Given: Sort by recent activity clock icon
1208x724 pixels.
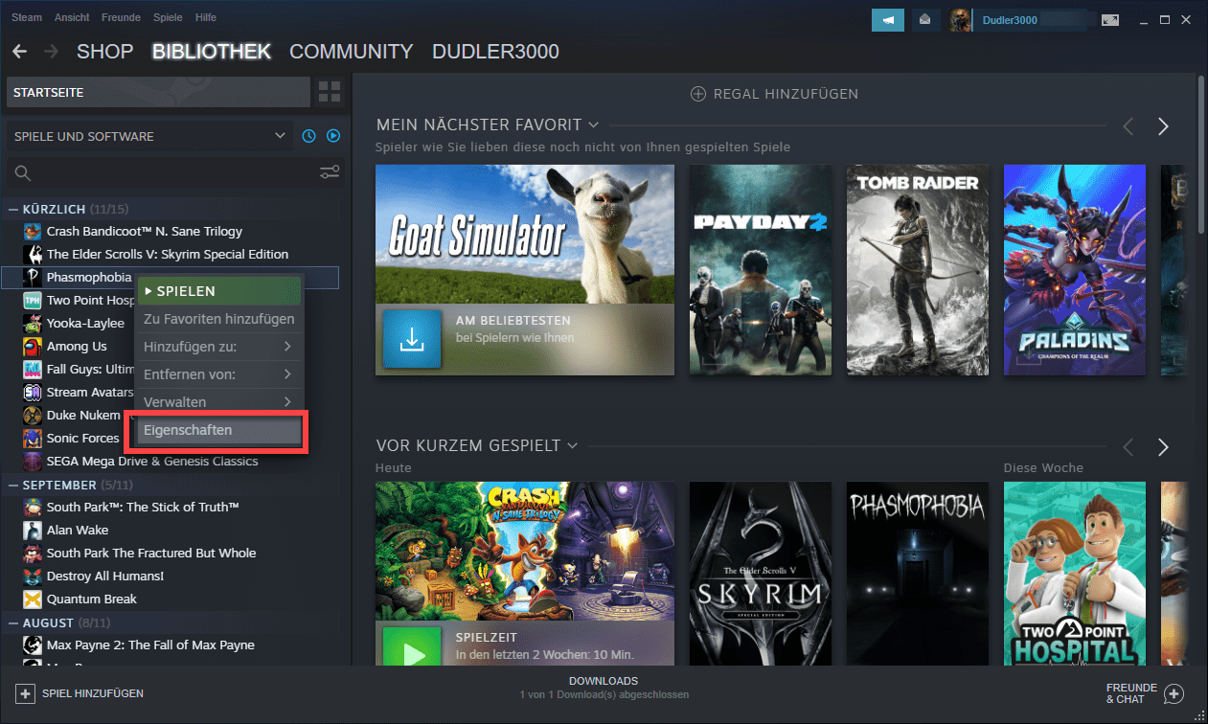Looking at the screenshot, I should click(x=308, y=136).
